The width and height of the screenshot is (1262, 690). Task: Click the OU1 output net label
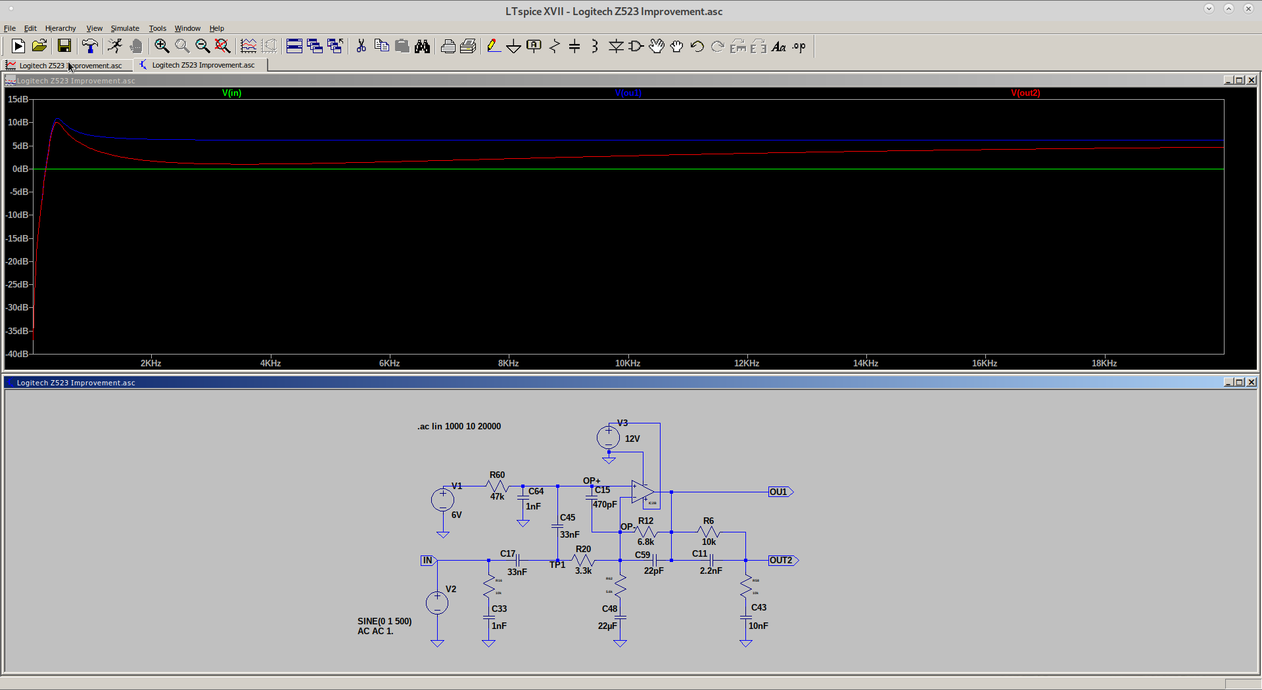tap(781, 492)
